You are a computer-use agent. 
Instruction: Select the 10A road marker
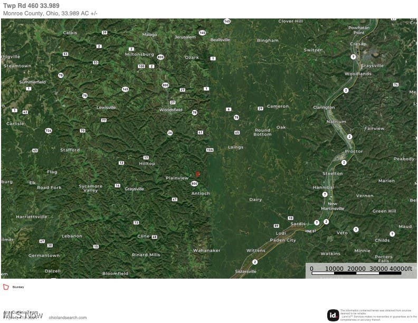[210, 150]
